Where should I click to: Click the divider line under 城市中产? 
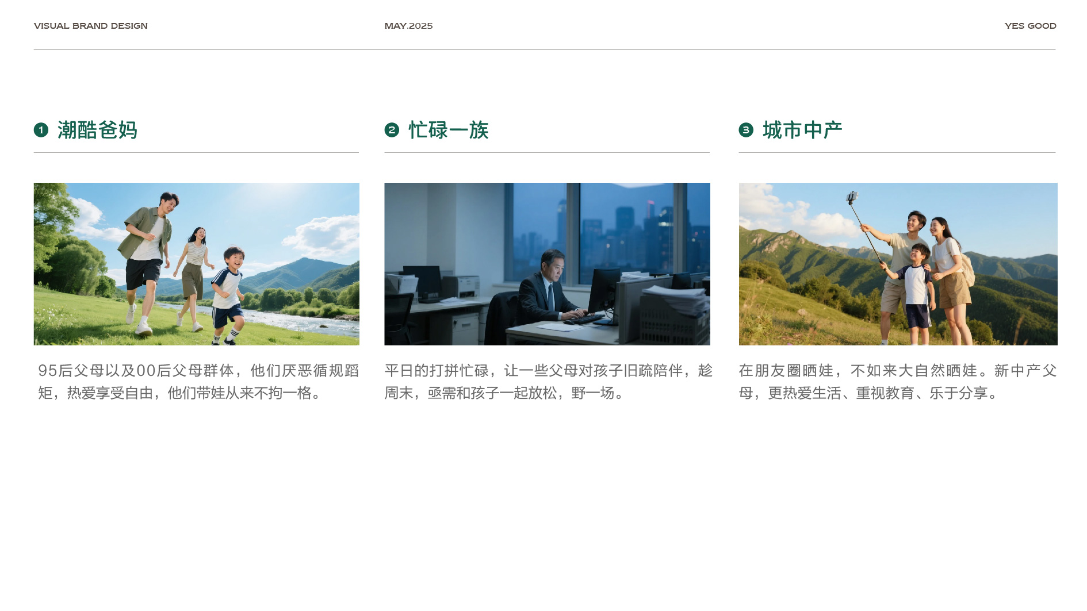(897, 152)
